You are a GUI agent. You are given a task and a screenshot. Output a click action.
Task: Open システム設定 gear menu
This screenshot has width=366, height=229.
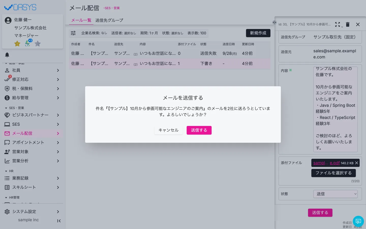(x=33, y=212)
